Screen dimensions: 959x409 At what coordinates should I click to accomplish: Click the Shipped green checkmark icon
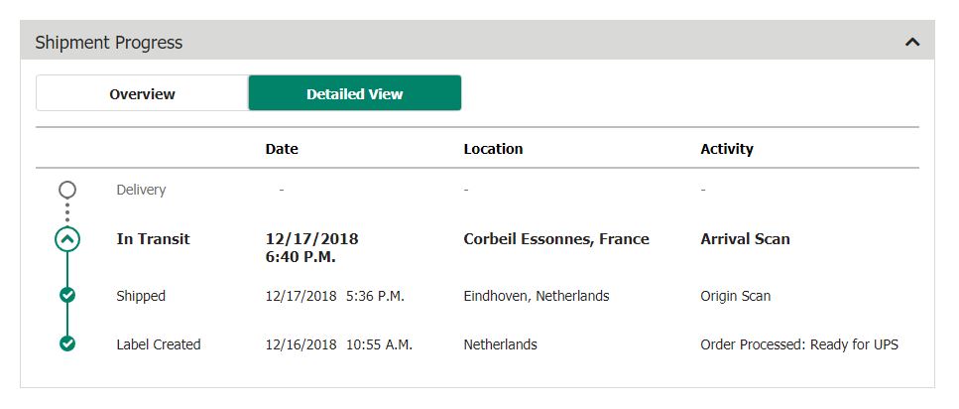(x=67, y=296)
